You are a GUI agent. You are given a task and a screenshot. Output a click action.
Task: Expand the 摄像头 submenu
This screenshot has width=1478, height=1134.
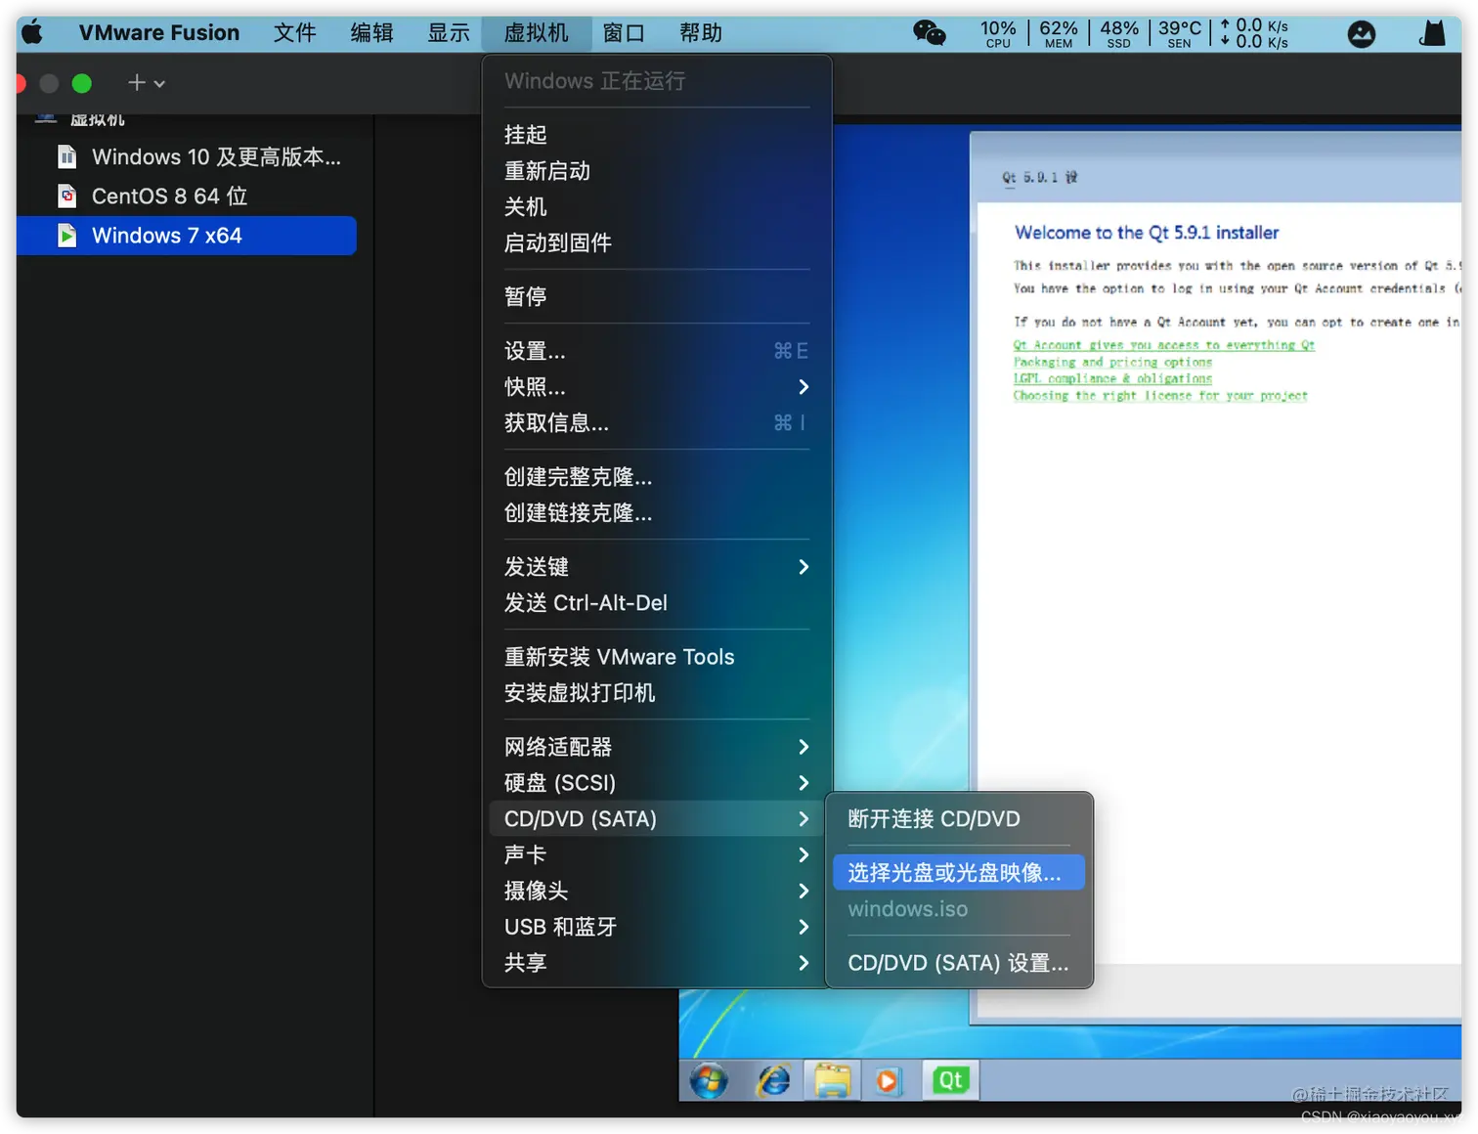click(x=656, y=892)
